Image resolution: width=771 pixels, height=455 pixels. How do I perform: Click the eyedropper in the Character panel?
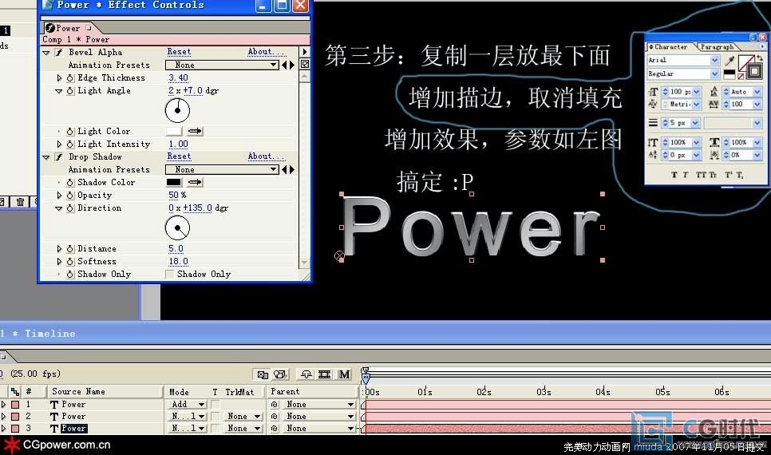[729, 60]
